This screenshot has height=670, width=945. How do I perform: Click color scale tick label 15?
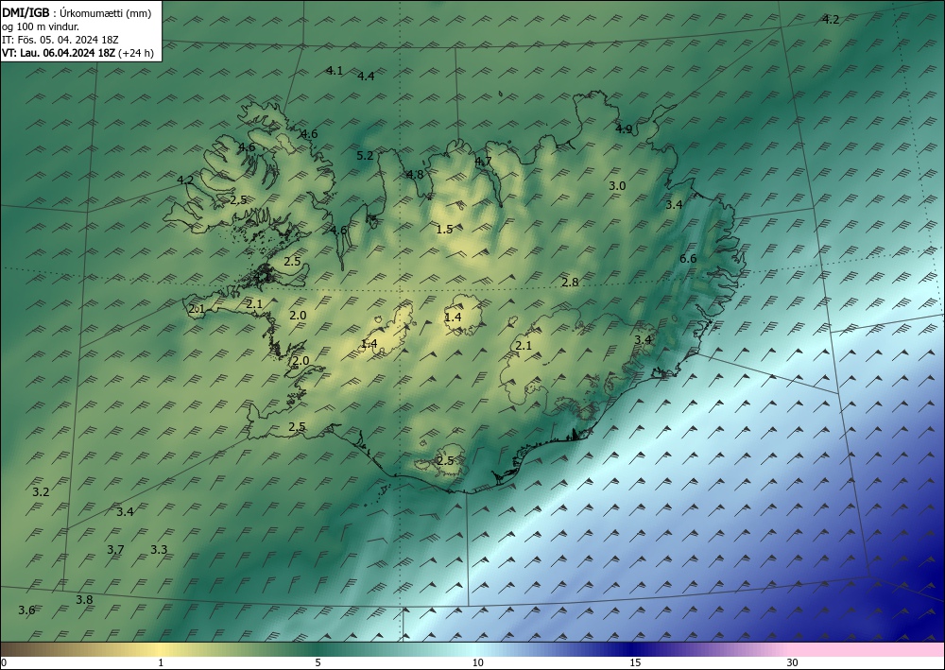[635, 662]
